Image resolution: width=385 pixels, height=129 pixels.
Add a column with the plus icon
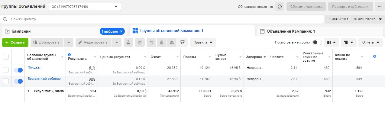click(x=375, y=56)
